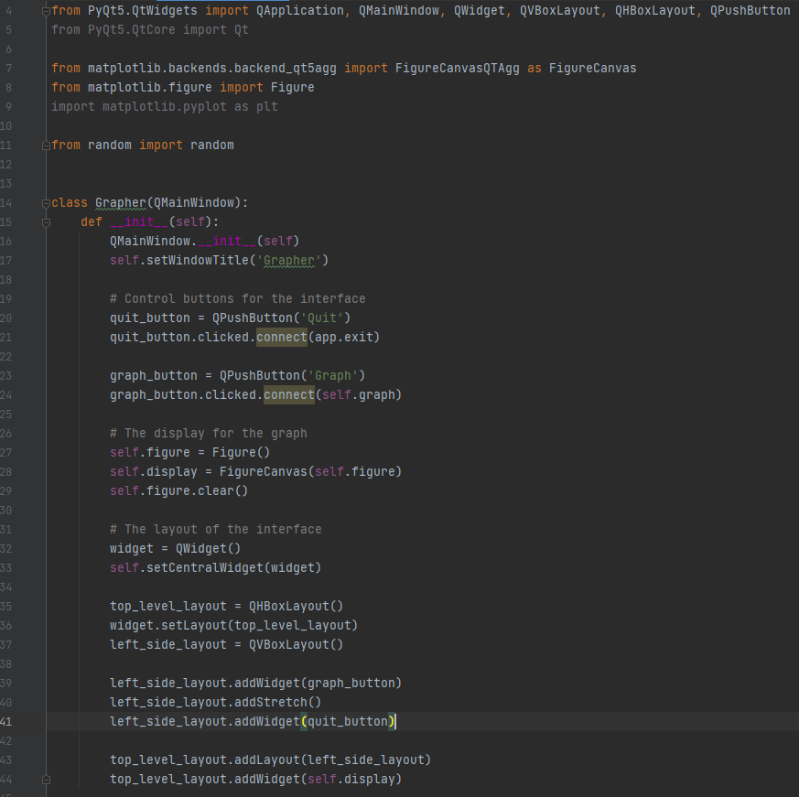Click 'setCentralWidget' method call
This screenshot has height=797, width=799.
pos(205,567)
